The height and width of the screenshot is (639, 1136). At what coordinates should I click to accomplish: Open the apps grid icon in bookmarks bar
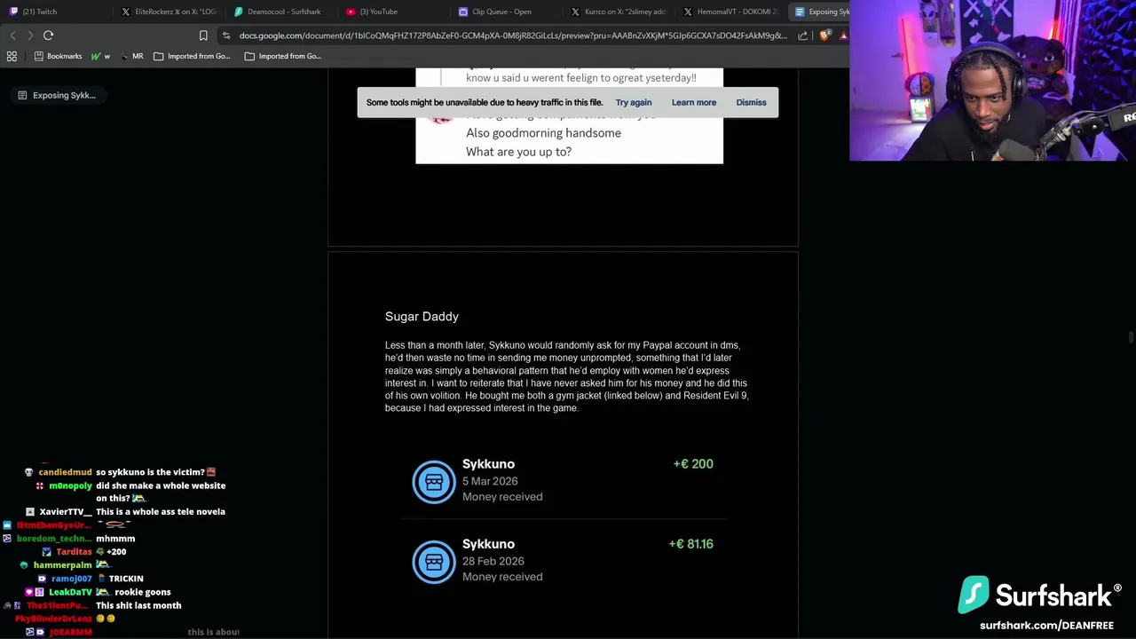[12, 56]
